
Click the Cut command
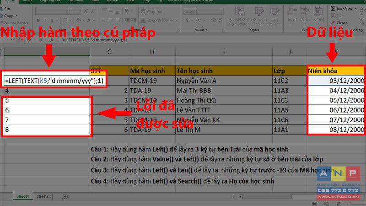coord(5,9)
